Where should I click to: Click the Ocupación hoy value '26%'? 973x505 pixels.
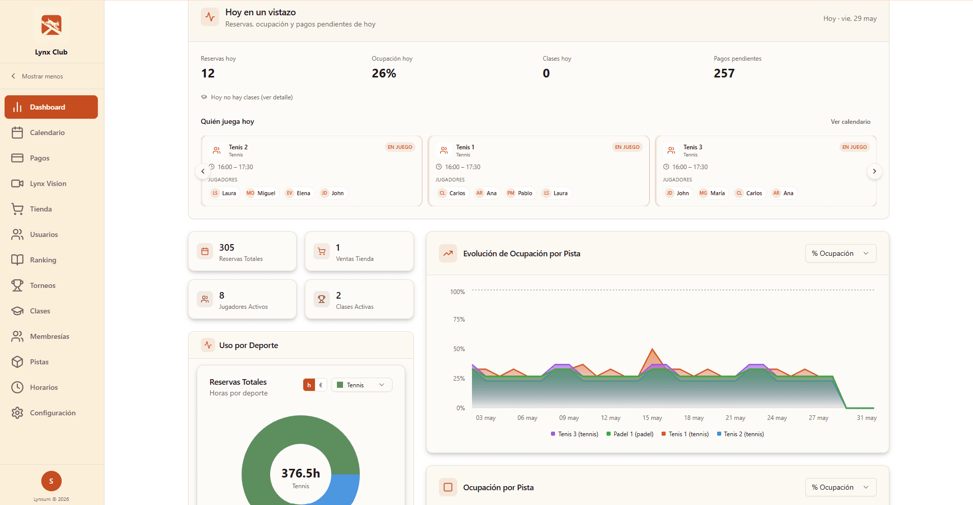[x=384, y=73]
